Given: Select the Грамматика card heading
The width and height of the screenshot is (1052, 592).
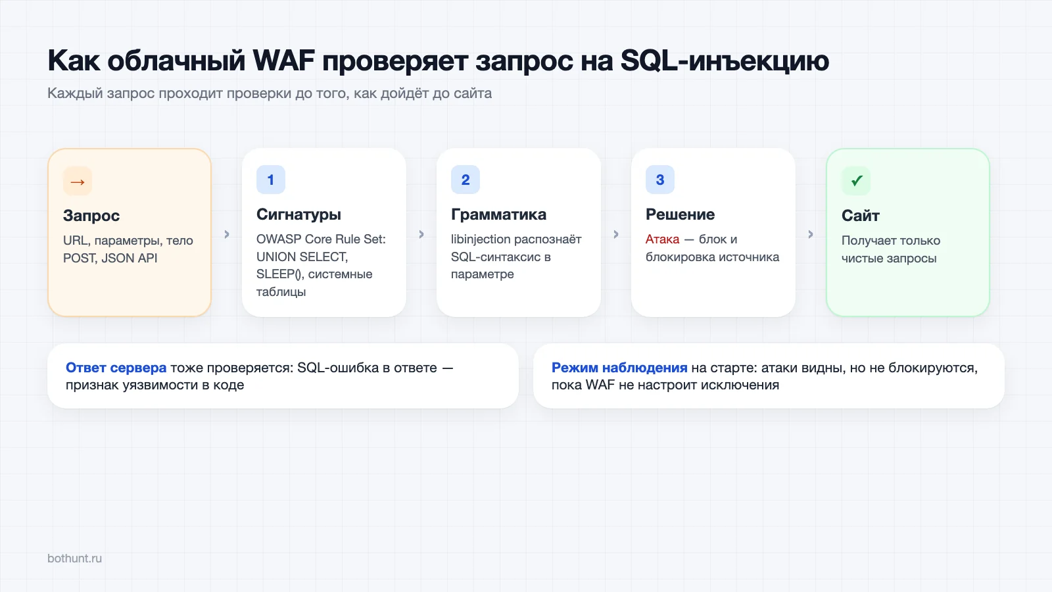Looking at the screenshot, I should [498, 214].
